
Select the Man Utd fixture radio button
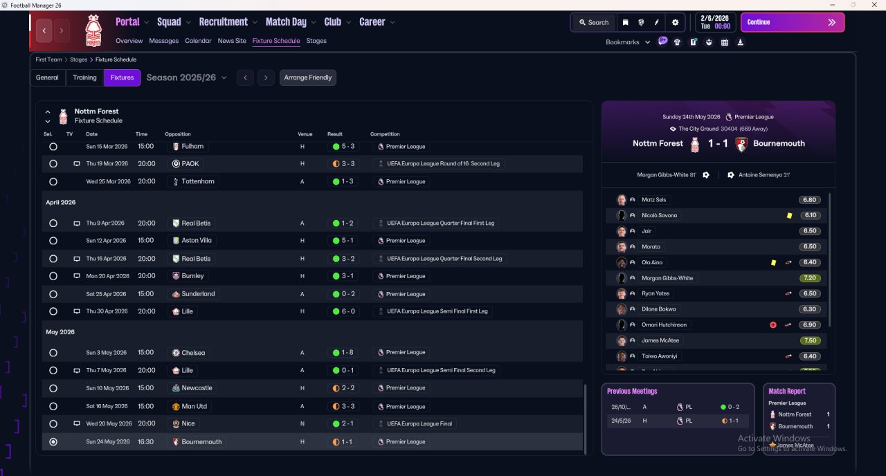point(53,406)
